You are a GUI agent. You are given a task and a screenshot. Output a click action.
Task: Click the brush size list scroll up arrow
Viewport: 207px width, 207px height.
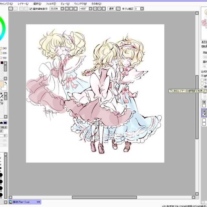(x=5, y=154)
